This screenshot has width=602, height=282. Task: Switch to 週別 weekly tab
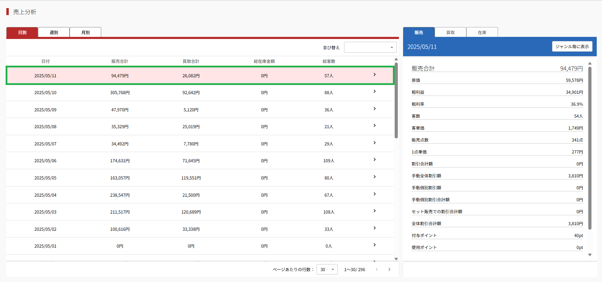(x=54, y=32)
